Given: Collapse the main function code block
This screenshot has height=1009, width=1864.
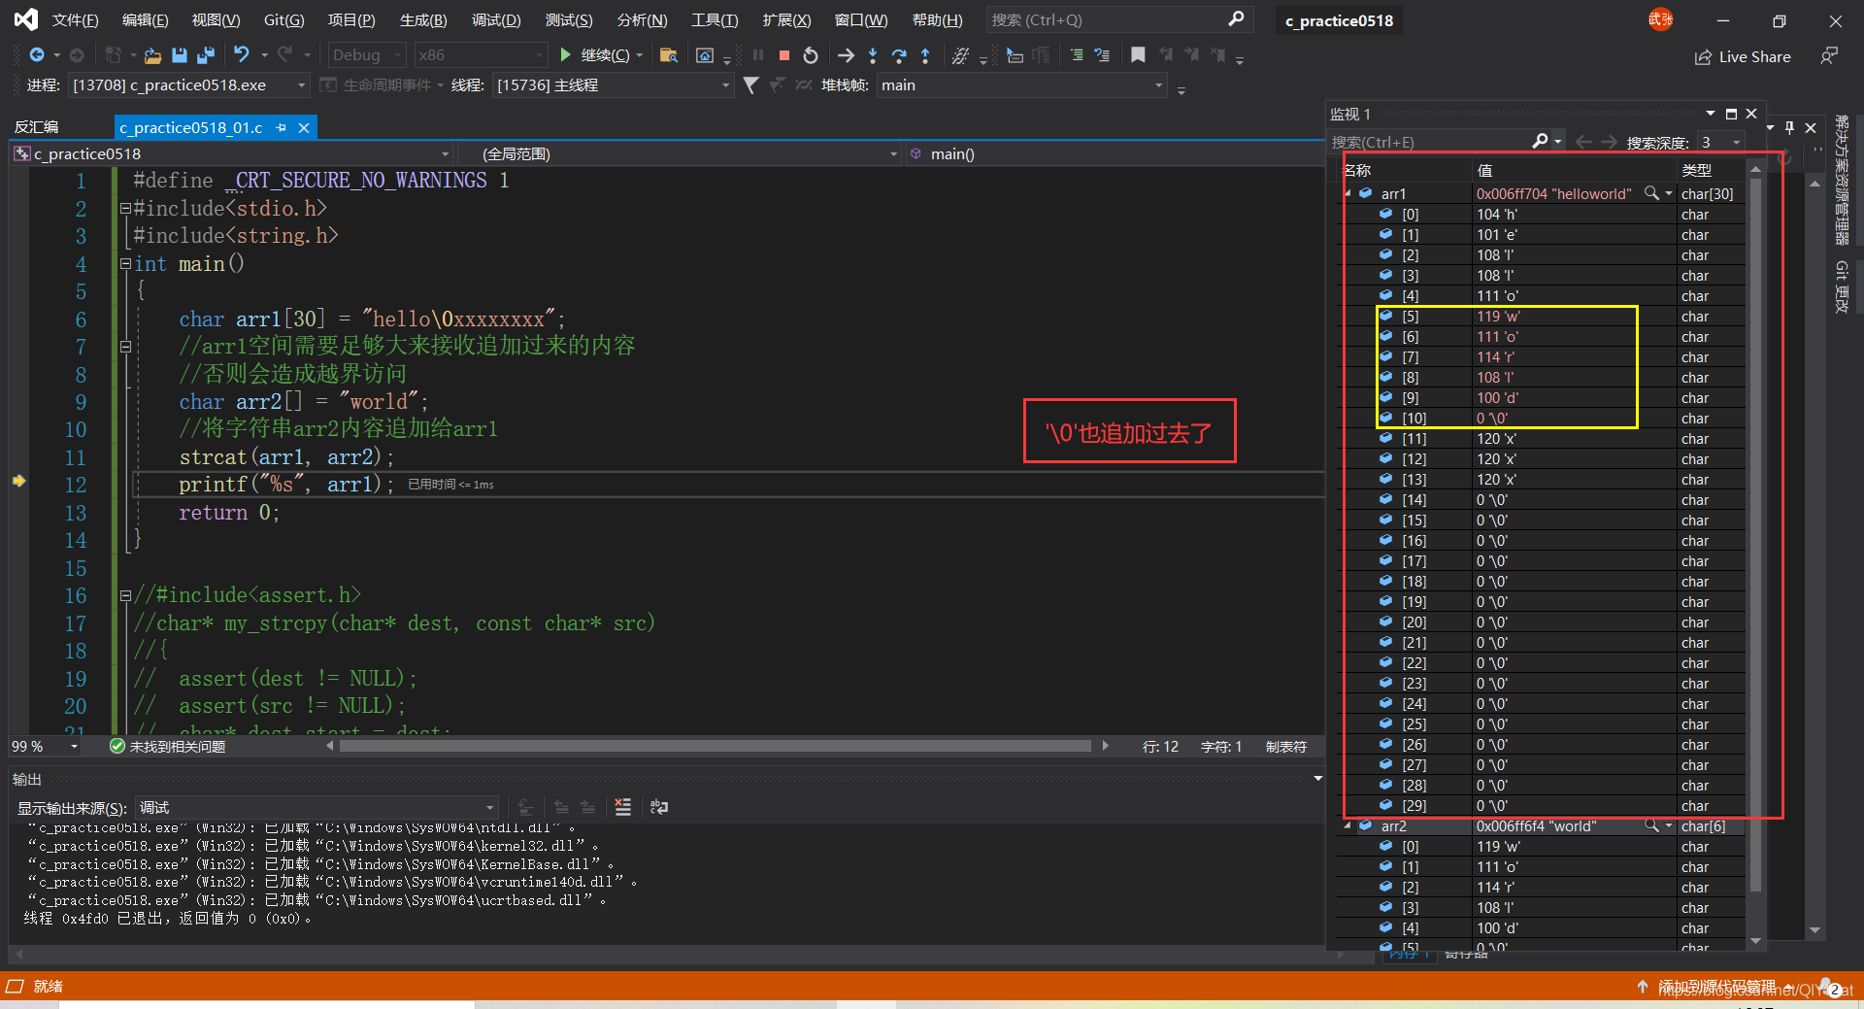Looking at the screenshot, I should 125,263.
